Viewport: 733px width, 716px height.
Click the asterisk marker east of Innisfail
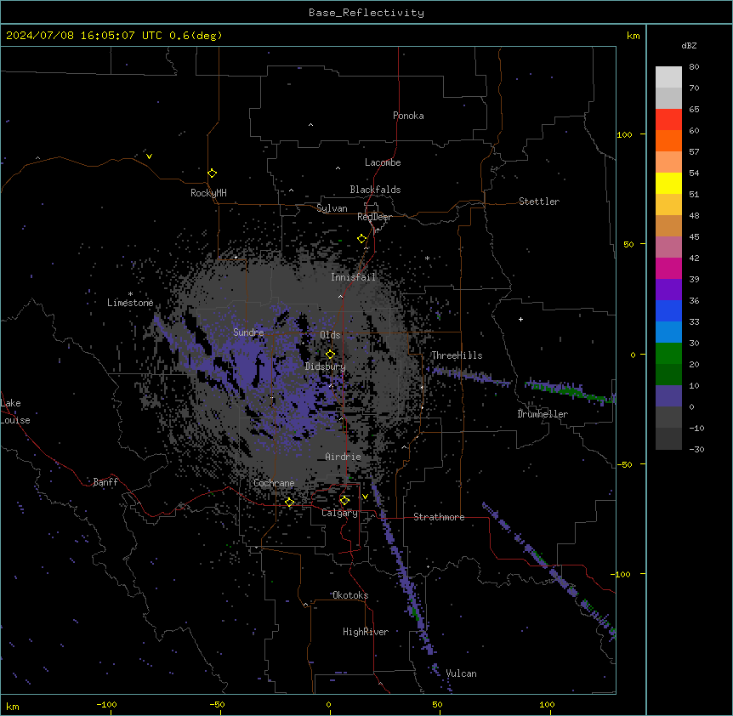coord(427,258)
